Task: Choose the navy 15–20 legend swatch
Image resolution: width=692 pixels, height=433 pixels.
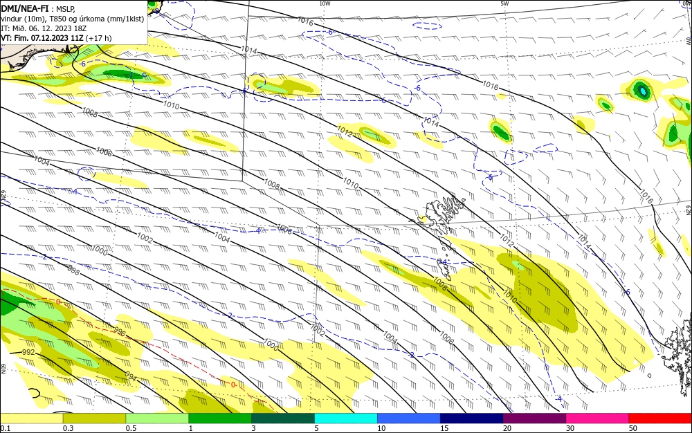Action: pyautogui.click(x=472, y=418)
